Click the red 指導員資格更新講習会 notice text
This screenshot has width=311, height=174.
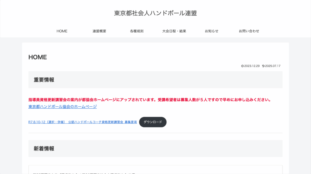pyautogui.click(x=149, y=100)
